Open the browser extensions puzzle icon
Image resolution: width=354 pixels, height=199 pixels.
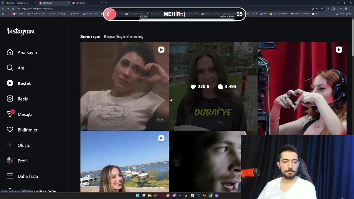pos(334,9)
